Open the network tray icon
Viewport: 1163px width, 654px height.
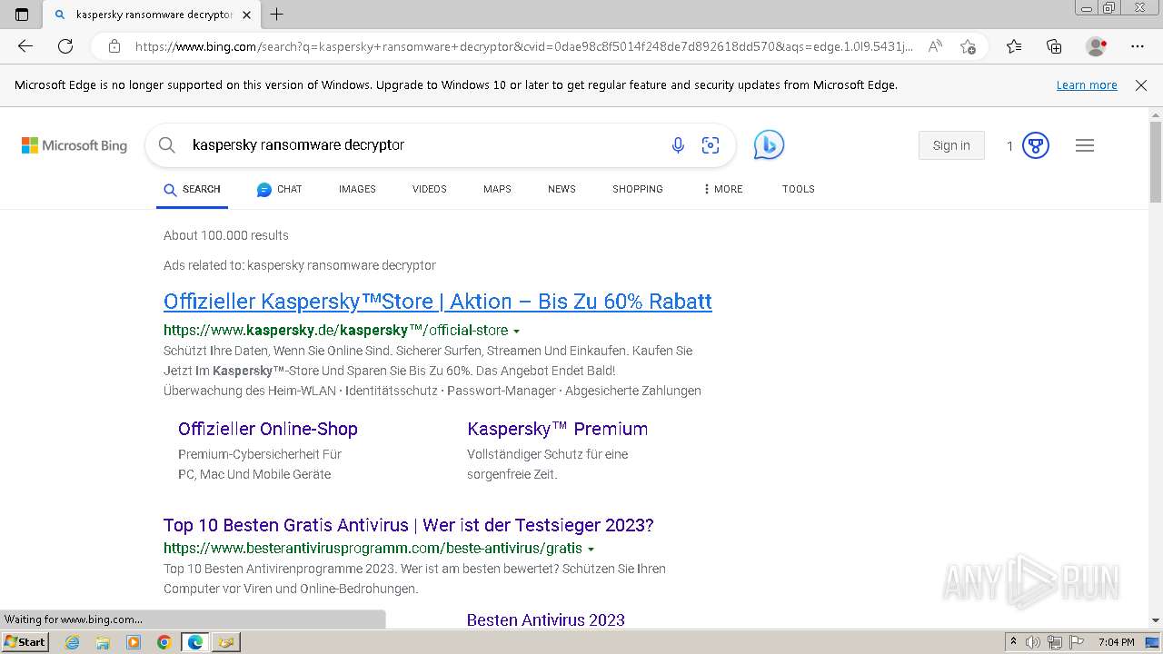coord(1055,642)
